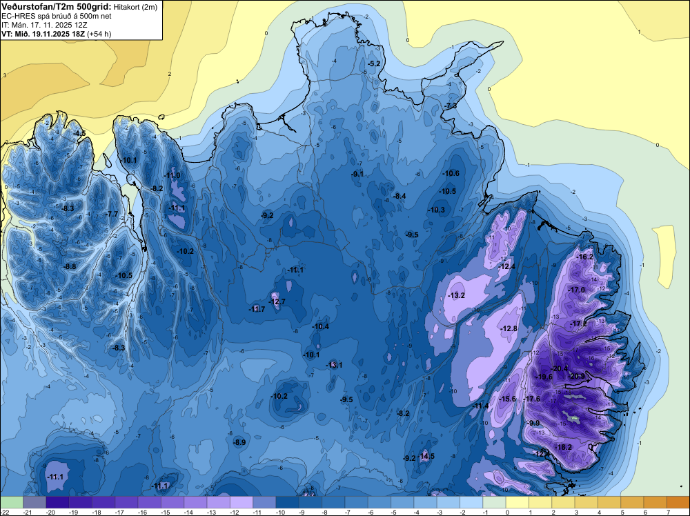This screenshot has width=690, height=516.
Task: Click the legend color swatch labeled 7
Action: [678, 502]
